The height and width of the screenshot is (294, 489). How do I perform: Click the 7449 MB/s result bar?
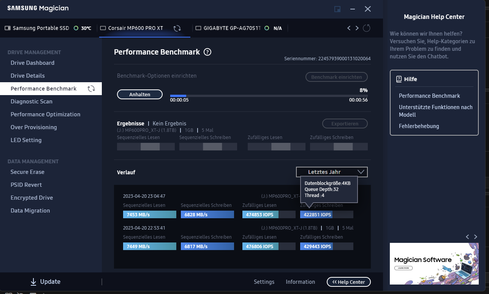[150, 246]
